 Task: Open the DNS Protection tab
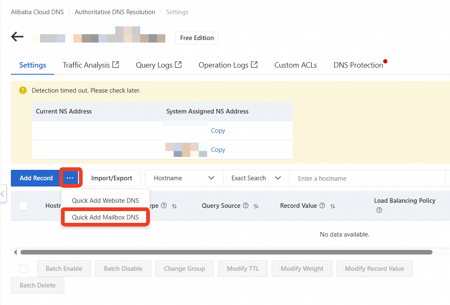[359, 65]
